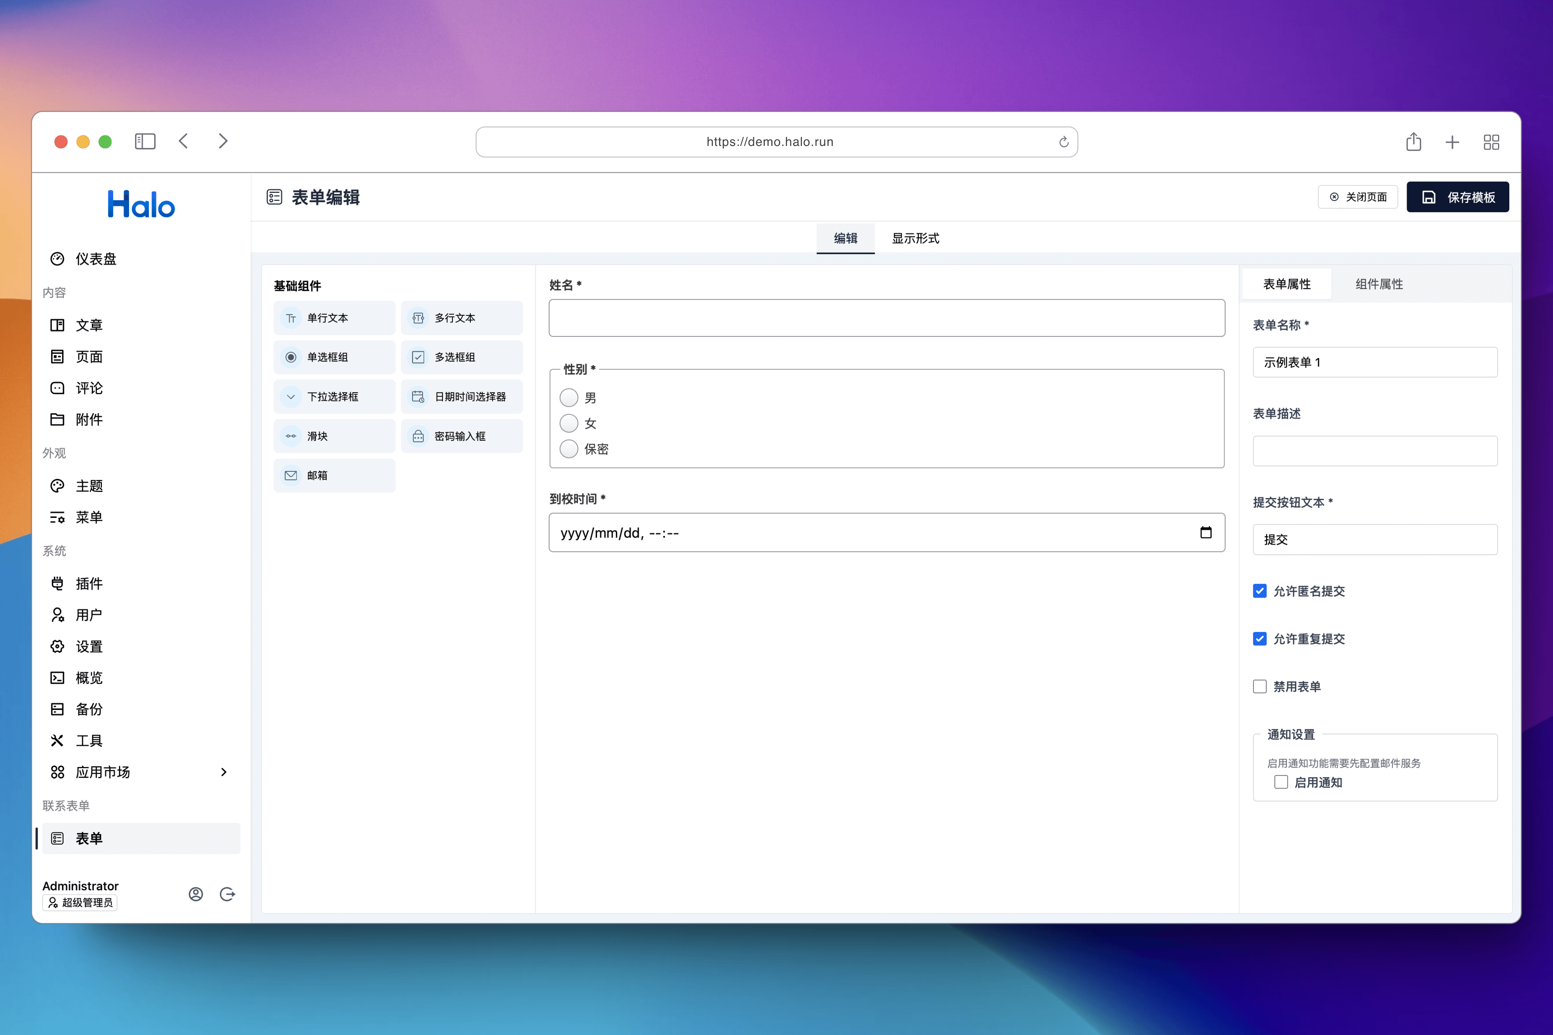
Task: Show browser tab overview grid
Action: (x=1492, y=142)
